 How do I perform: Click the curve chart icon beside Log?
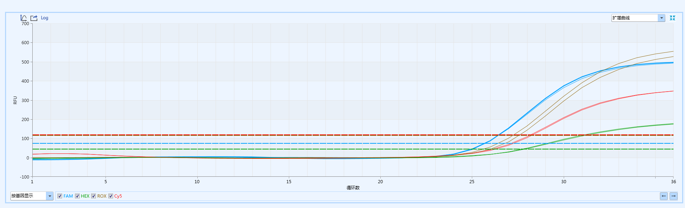[24, 18]
